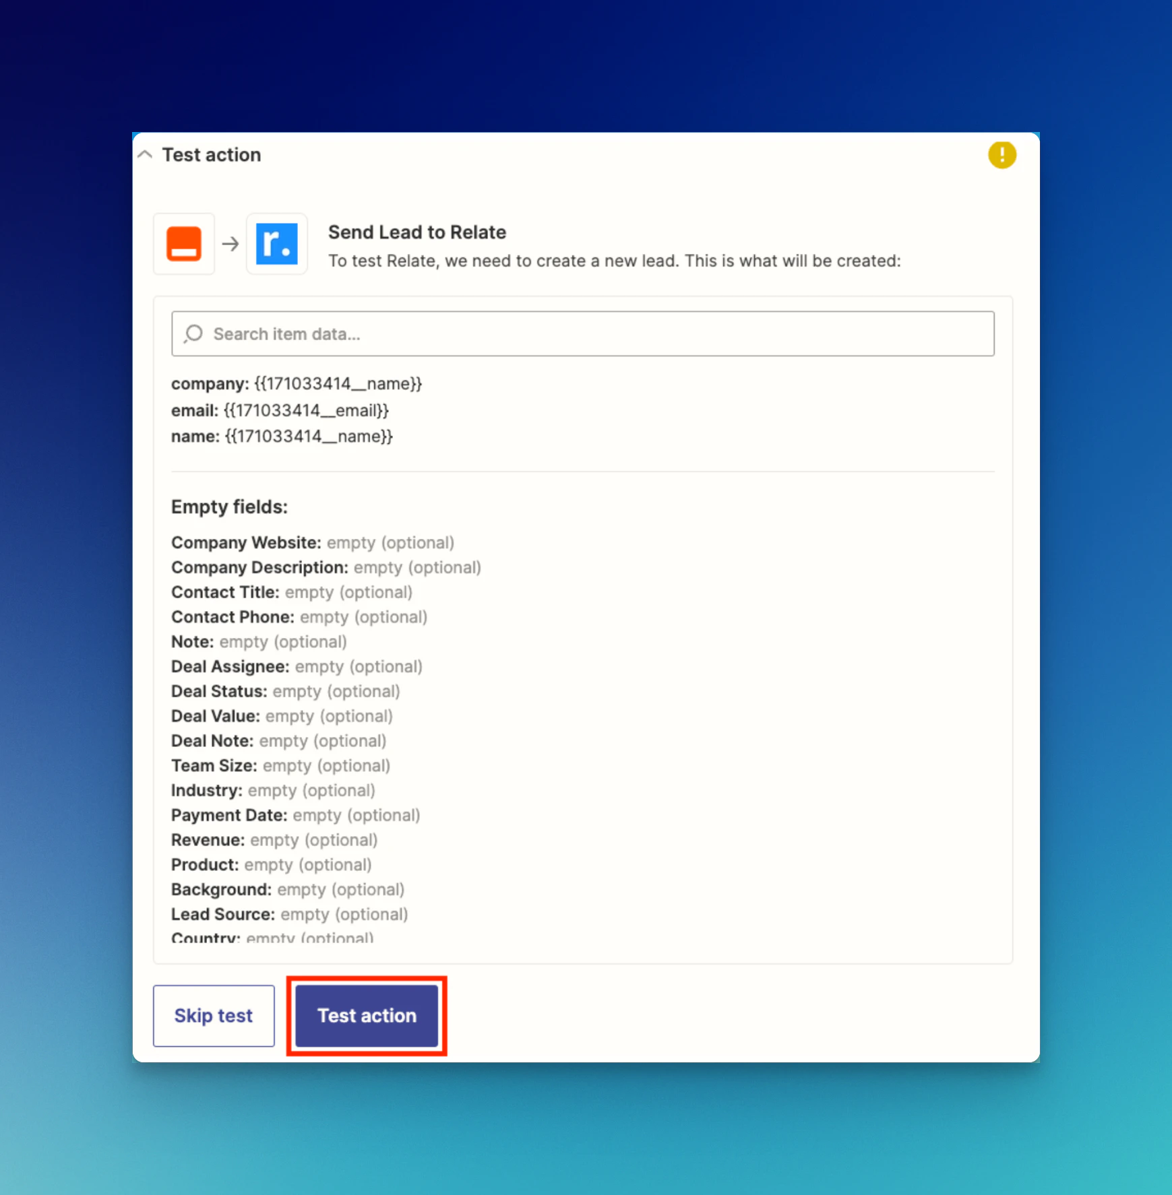Select the Industry empty field row

273,791
